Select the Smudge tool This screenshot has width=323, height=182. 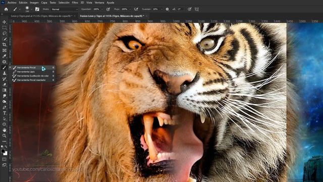click(x=5, y=96)
